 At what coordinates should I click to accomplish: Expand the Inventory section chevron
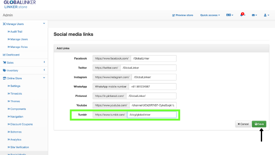tap(44, 70)
